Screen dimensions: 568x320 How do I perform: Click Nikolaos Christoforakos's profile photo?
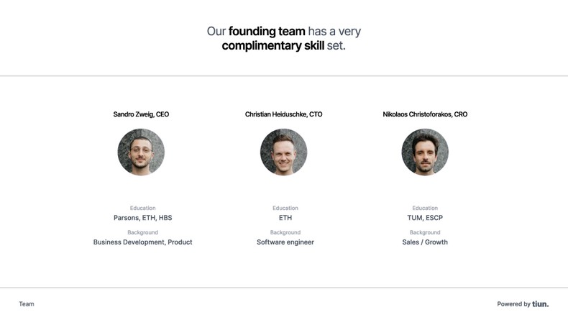[x=425, y=152]
